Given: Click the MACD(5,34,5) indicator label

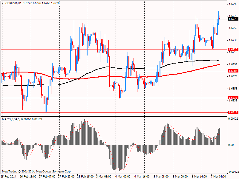Looking at the screenshot, I should [x=11, y=119].
